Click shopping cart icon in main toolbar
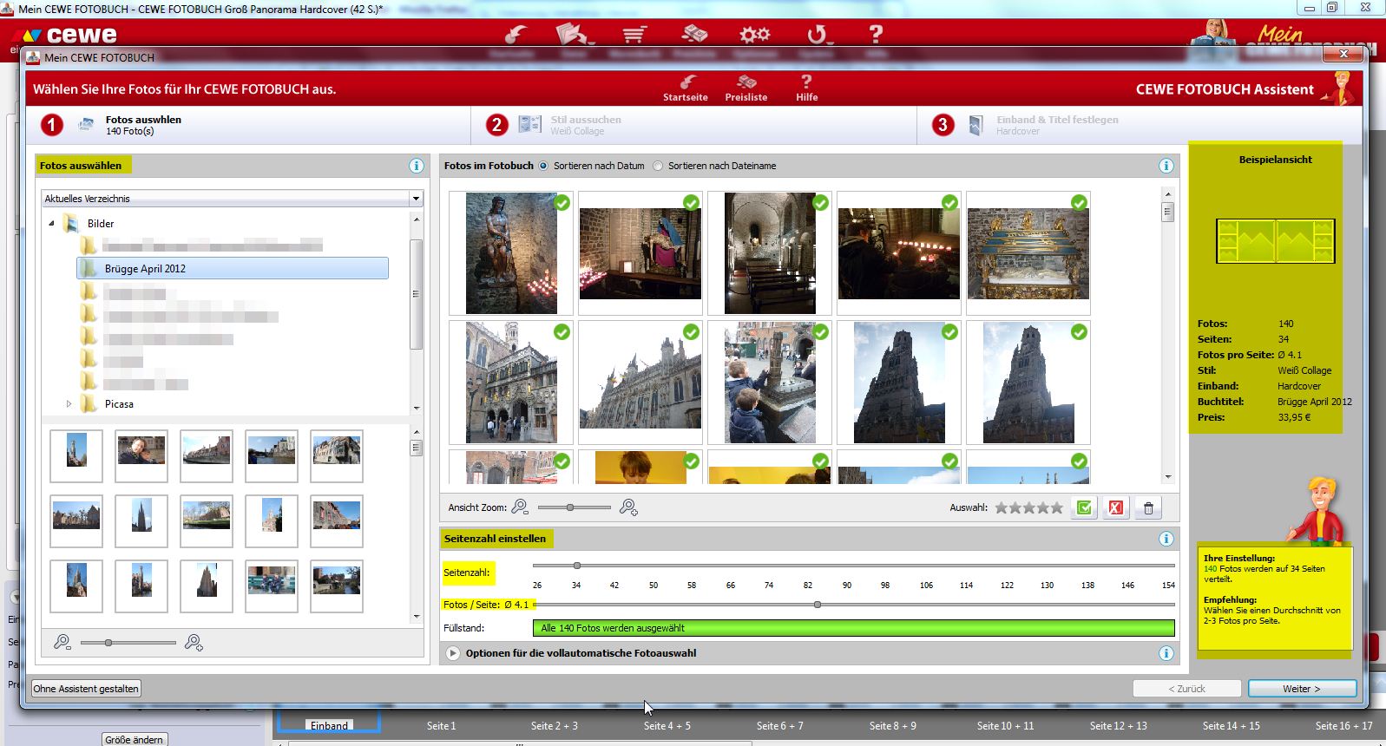Viewport: 1386px width, 746px height. pyautogui.click(x=634, y=35)
